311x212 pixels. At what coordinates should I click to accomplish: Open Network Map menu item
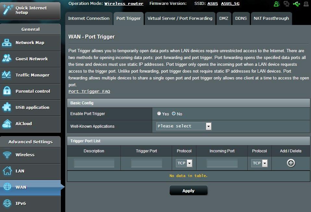tap(30, 42)
